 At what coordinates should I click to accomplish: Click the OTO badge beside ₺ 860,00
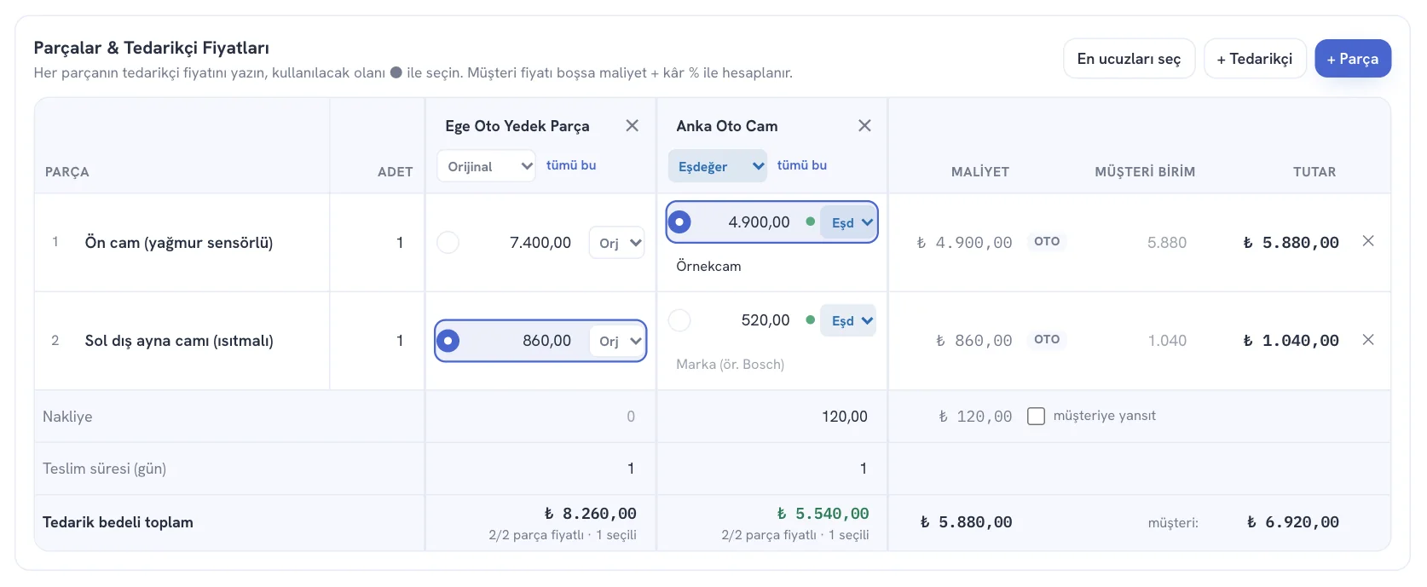[1047, 340]
